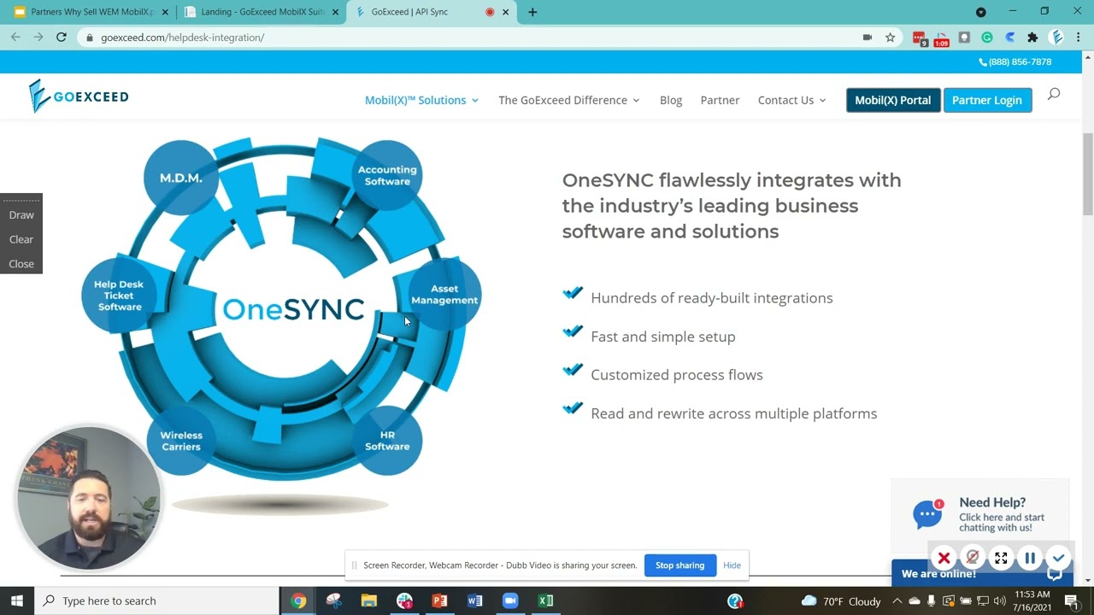This screenshot has width=1094, height=615.
Task: Switch to Partners Why Sell WEM tab
Action: pos(90,12)
